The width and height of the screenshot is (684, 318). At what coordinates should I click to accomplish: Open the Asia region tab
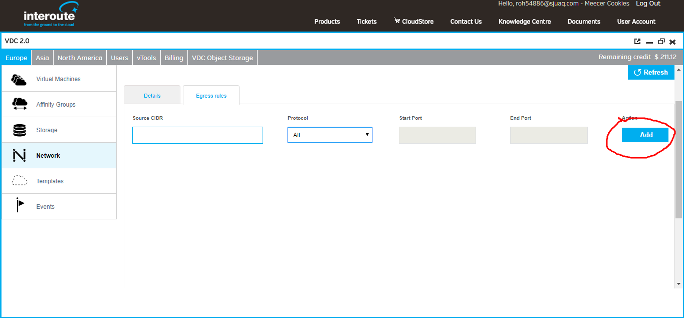click(43, 58)
